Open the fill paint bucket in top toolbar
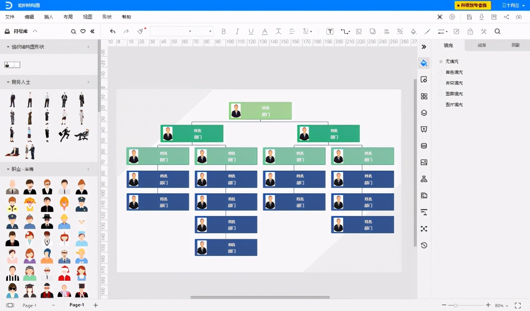The width and height of the screenshot is (530, 311). pos(413,32)
